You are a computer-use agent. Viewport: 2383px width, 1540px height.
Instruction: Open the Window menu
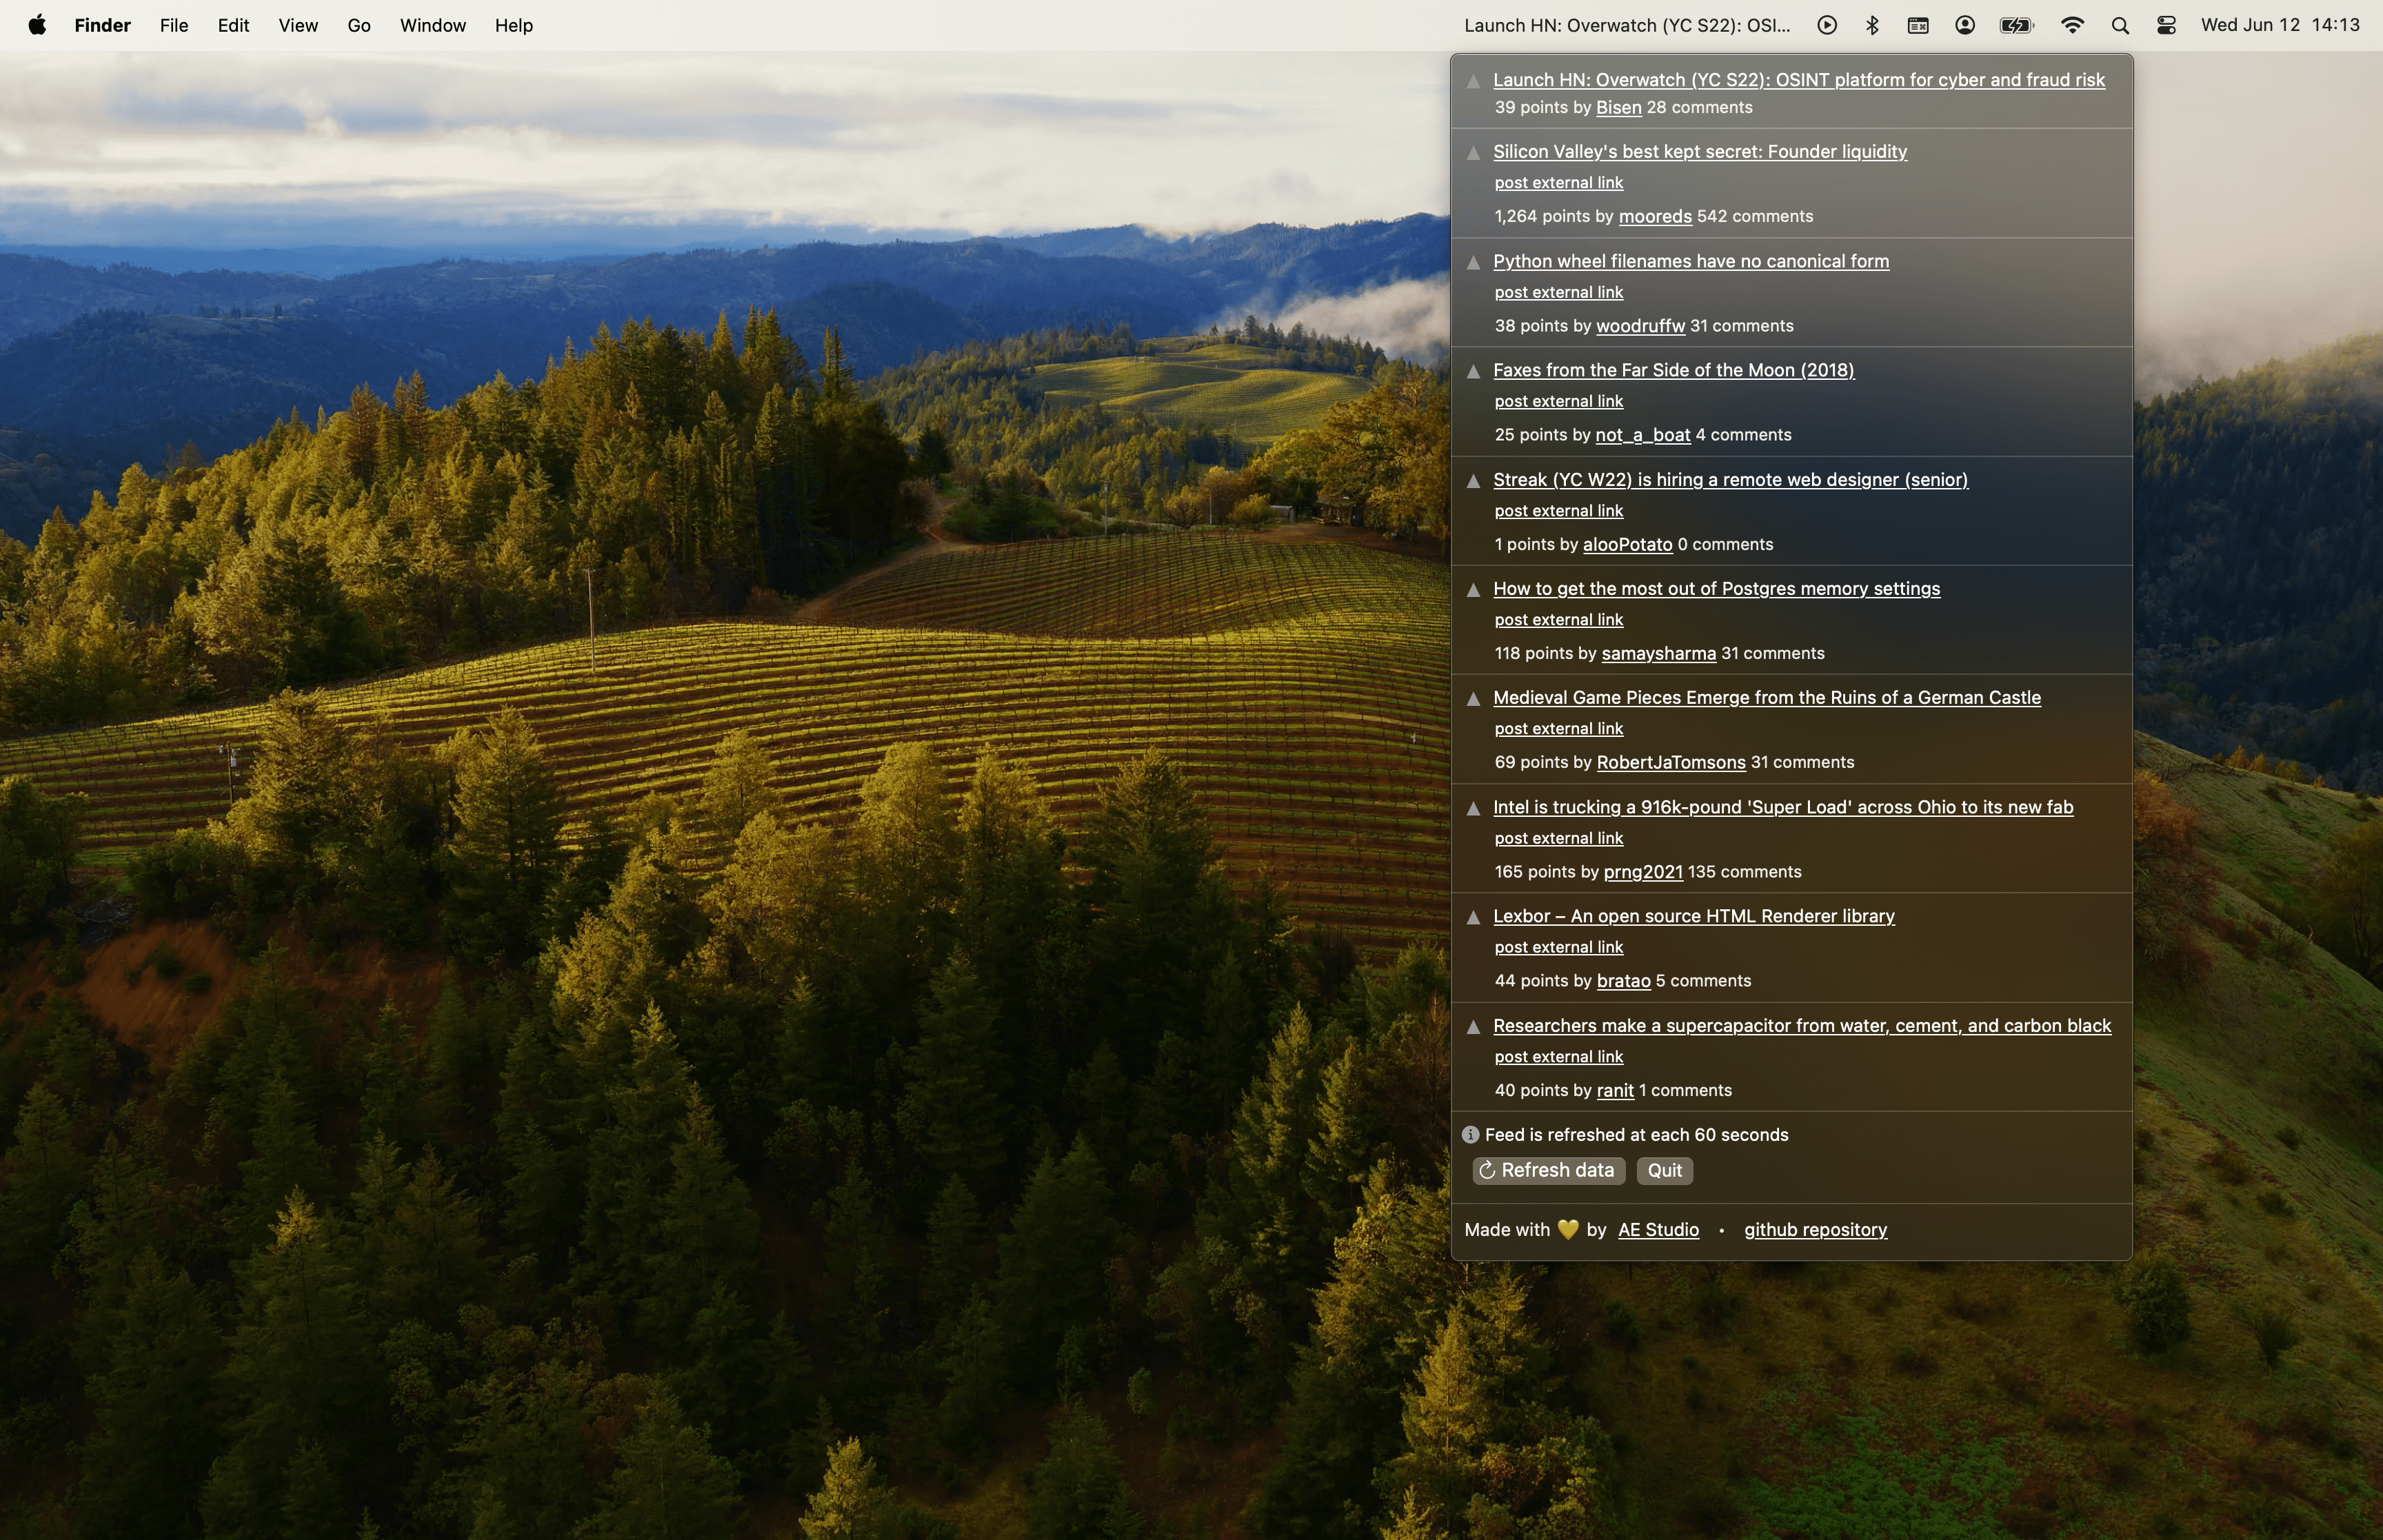[432, 25]
